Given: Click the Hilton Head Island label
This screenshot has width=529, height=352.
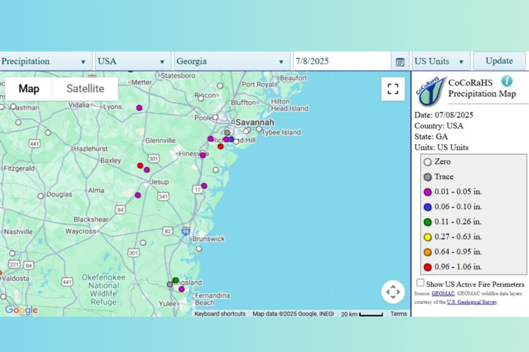Looking at the screenshot, I should (290, 105).
